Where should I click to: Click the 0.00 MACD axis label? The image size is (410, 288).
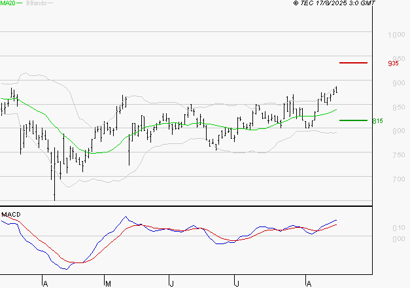[398, 238]
